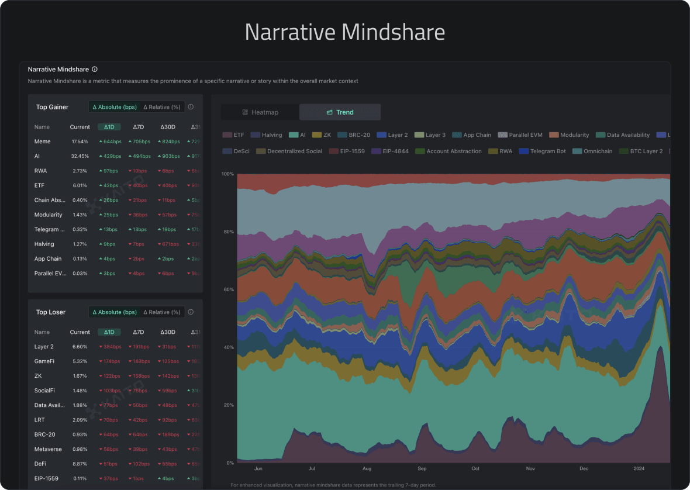The width and height of the screenshot is (690, 490).
Task: Toggle the Omnichain legend entry
Action: click(x=592, y=151)
